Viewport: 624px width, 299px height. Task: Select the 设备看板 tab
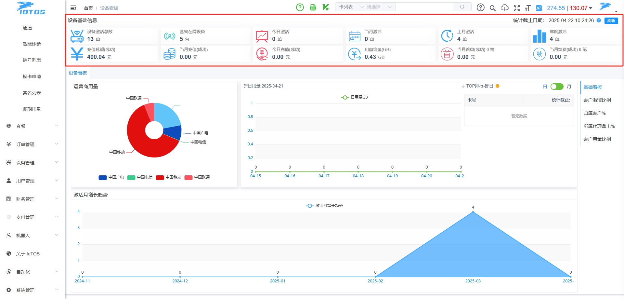78,73
